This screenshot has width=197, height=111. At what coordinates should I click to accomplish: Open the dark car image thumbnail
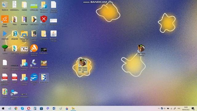(44, 50)
